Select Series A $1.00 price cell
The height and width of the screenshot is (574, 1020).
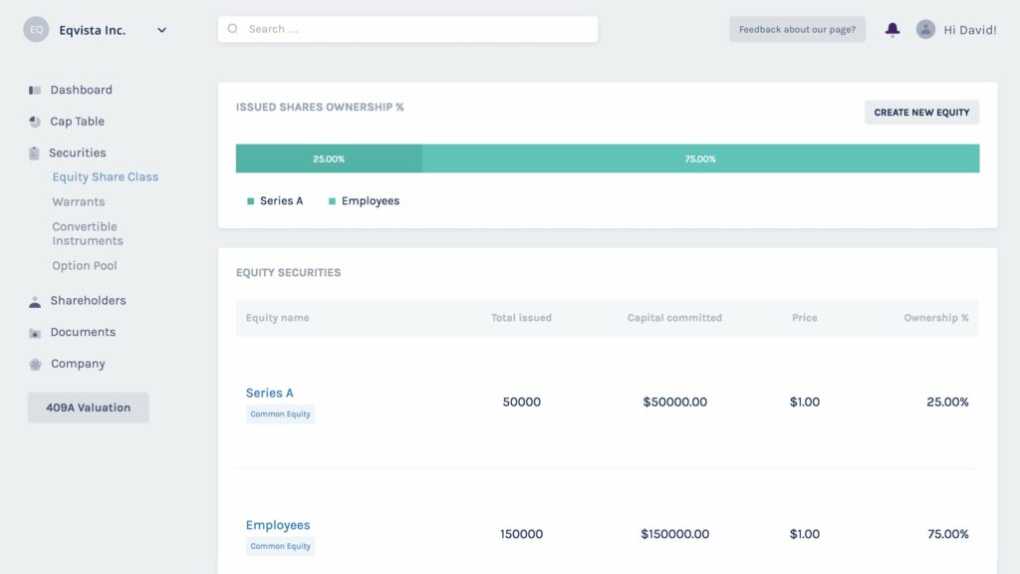pyautogui.click(x=804, y=403)
